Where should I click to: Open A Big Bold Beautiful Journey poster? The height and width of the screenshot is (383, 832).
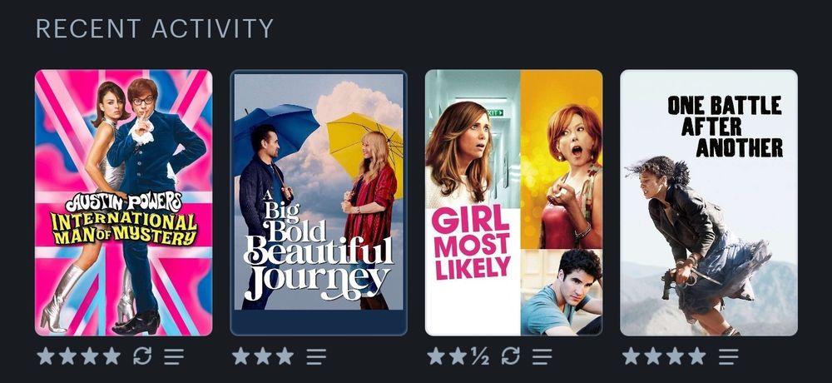(319, 203)
